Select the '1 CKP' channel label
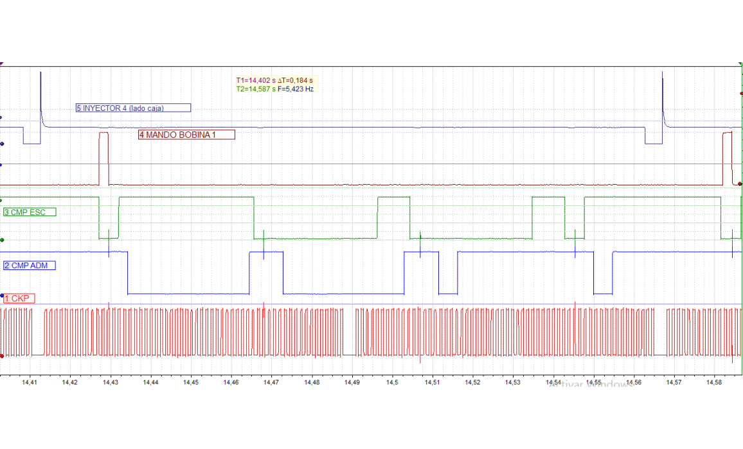This screenshot has width=743, height=449. 19,299
